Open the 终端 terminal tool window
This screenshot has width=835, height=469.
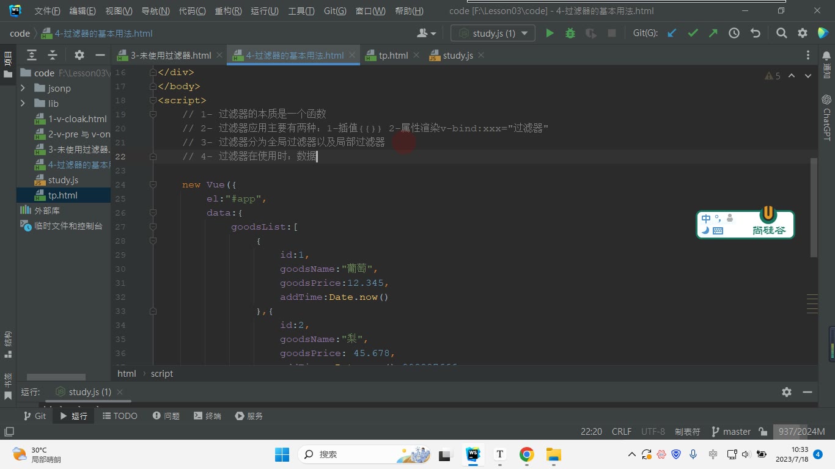pos(207,416)
